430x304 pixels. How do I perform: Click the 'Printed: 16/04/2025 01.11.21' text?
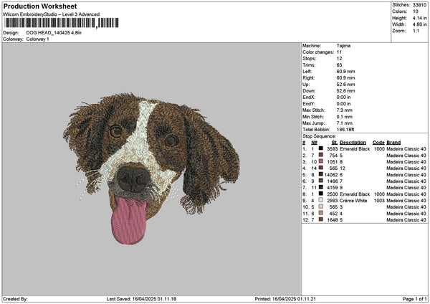point(285,299)
